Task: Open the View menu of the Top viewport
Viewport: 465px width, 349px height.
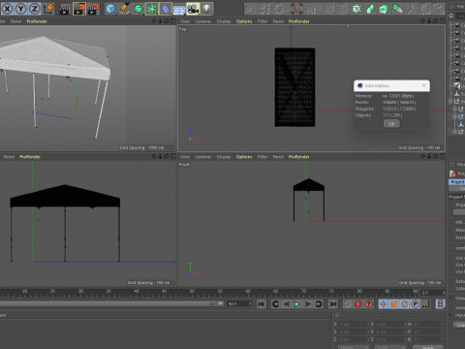Action: click(x=185, y=21)
